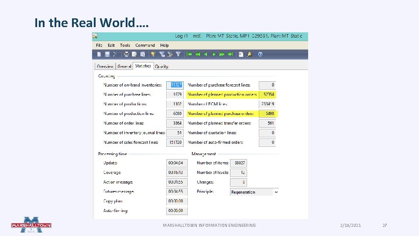Click 'Number of sales forecast lines' label
Image resolution: width=419 pixels, height=236 pixels.
pyautogui.click(x=131, y=142)
